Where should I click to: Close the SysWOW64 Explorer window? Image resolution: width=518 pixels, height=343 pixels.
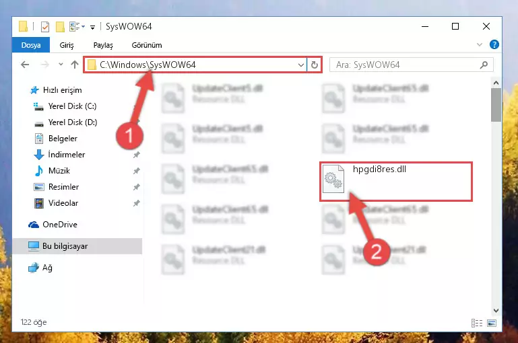486,26
